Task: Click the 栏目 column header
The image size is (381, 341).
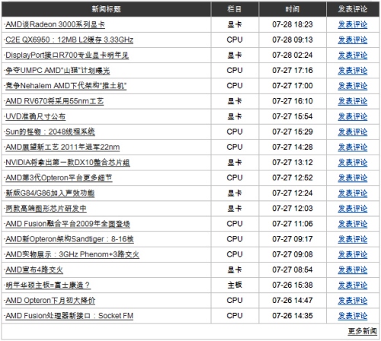Action: pyautogui.click(x=235, y=9)
